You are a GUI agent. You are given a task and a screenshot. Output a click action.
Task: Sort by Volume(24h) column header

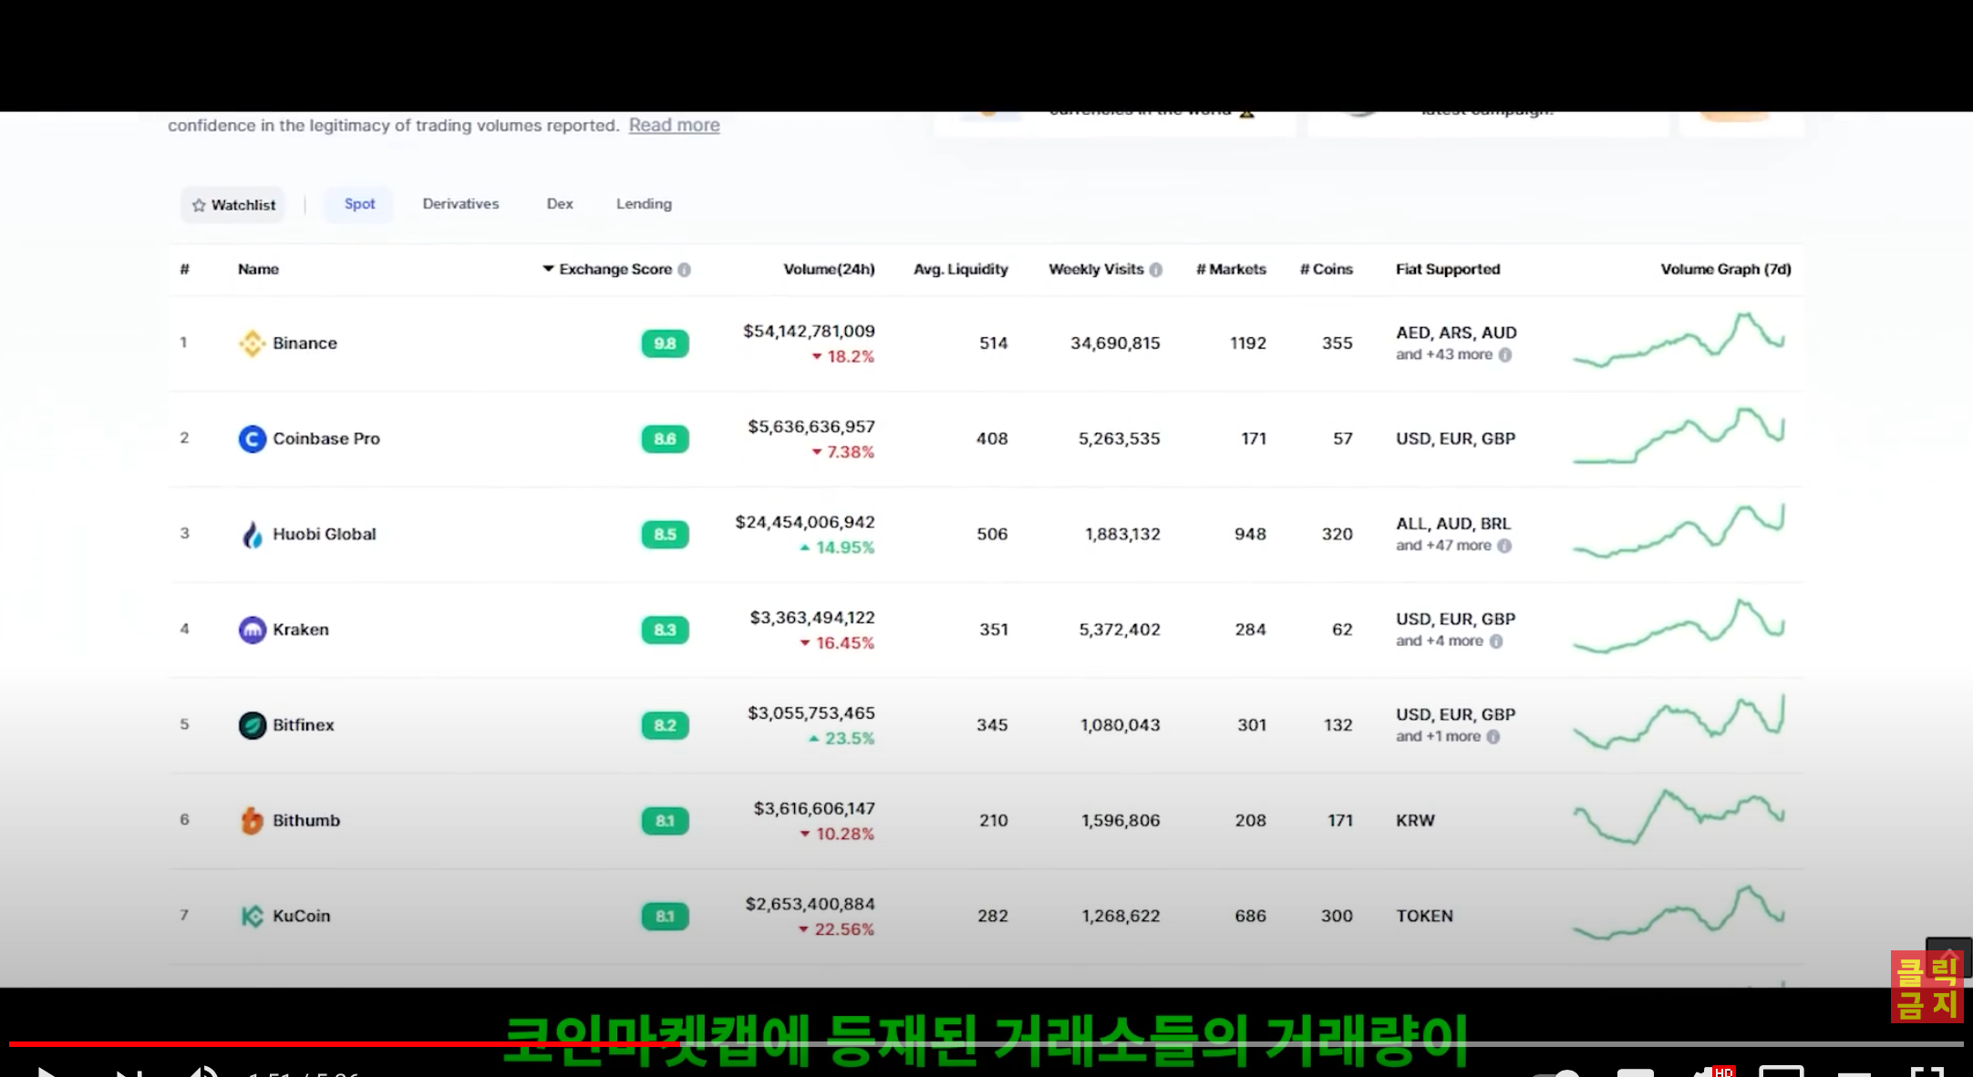[829, 270]
